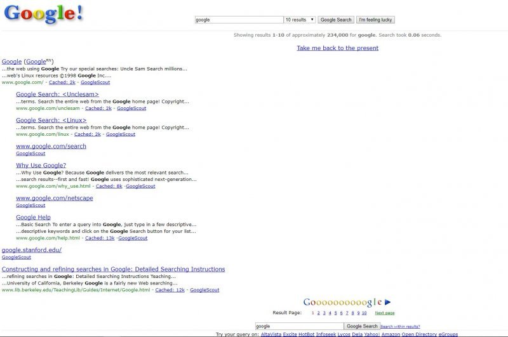Open the www.google.com/search result link

click(x=51, y=146)
